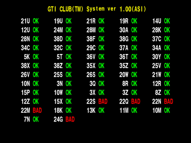This screenshot has width=191, height=143.
Task: Select the 25S chip label
Action: pyautogui.click(x=58, y=74)
